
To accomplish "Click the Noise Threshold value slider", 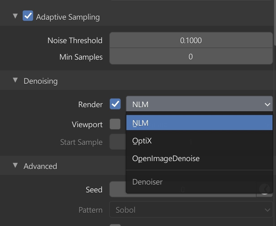I will point(191,40).
